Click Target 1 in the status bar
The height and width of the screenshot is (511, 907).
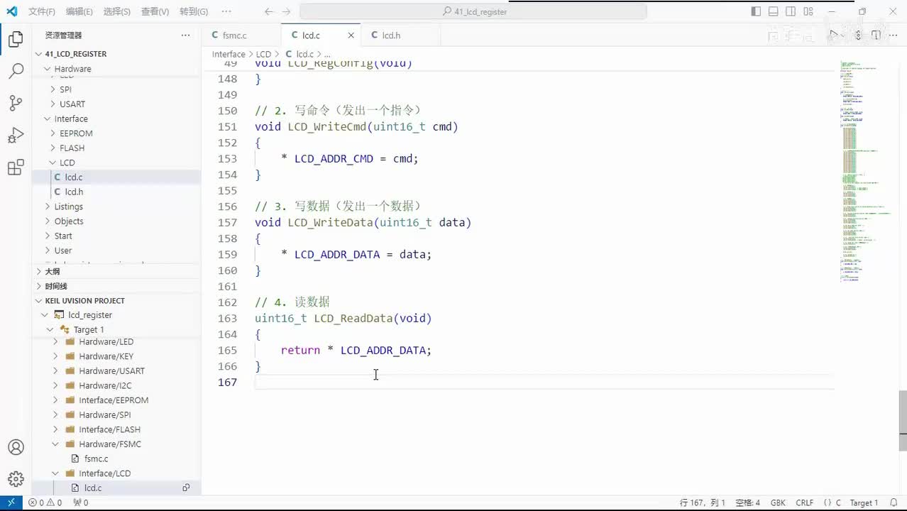(864, 502)
